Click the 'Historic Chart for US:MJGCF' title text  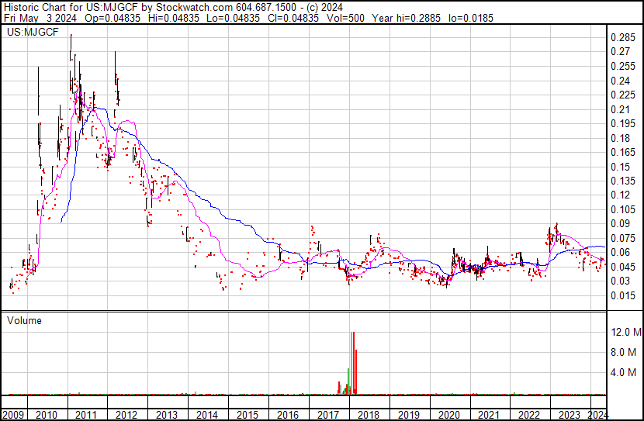pos(71,8)
